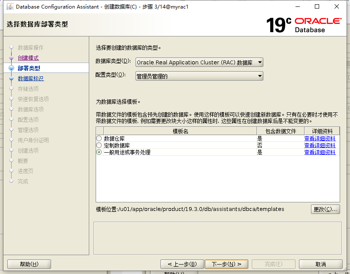Viewport: 350px width, 274px height.
Task: Click the 更改(C)... button
Action: [325, 209]
